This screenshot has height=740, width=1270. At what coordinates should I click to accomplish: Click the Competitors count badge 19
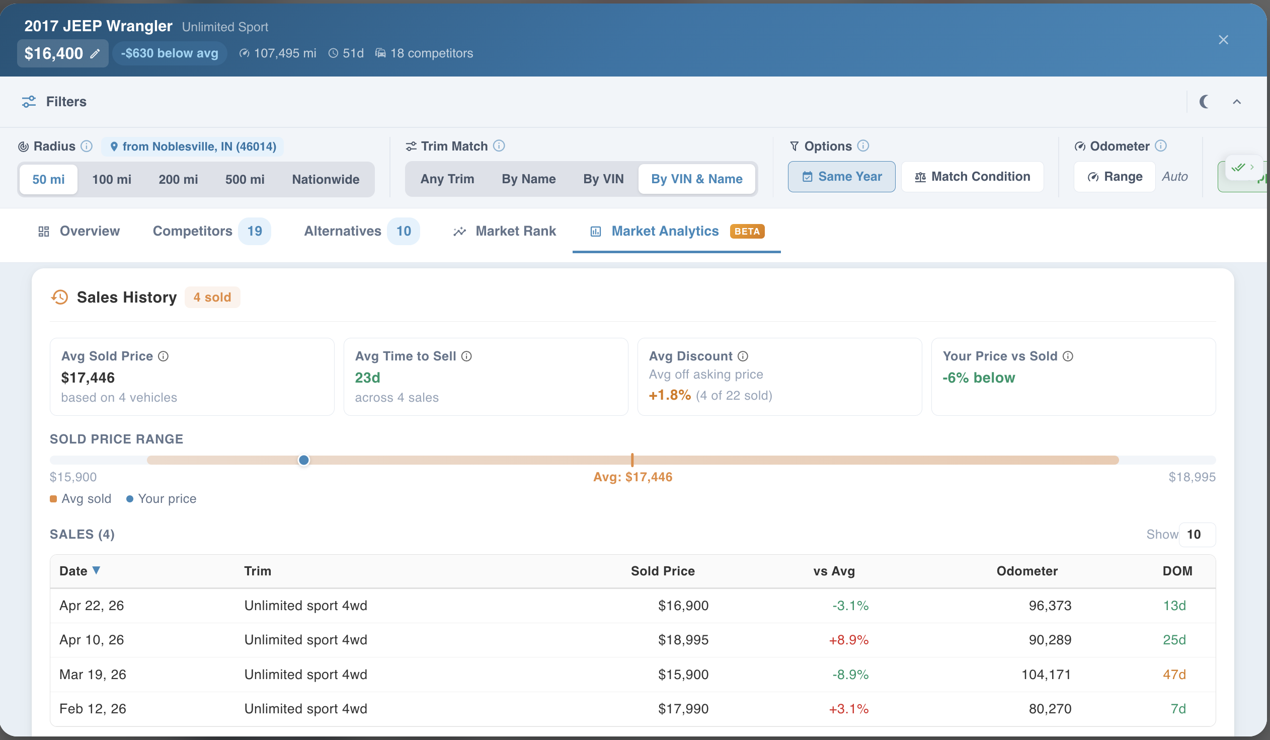tap(254, 232)
